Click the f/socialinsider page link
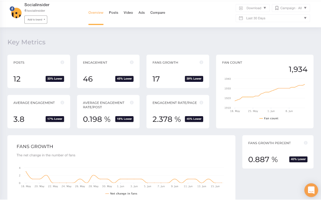The width and height of the screenshot is (321, 200). coord(34,11)
